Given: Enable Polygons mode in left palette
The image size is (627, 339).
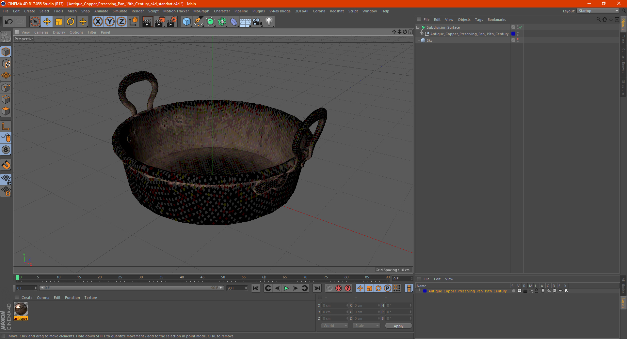Looking at the screenshot, I should pyautogui.click(x=6, y=111).
